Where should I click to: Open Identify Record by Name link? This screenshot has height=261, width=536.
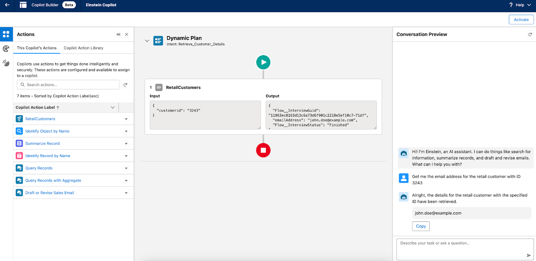(x=48, y=156)
